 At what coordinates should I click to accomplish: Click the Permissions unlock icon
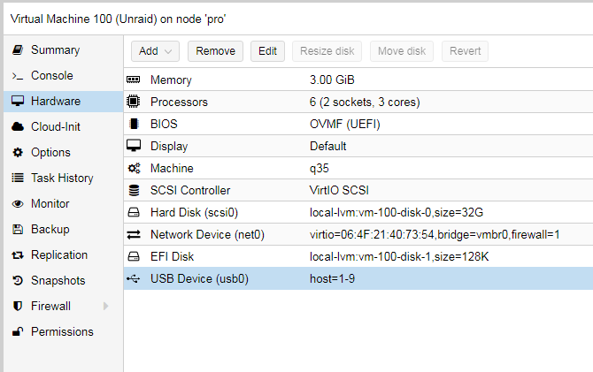tap(18, 331)
